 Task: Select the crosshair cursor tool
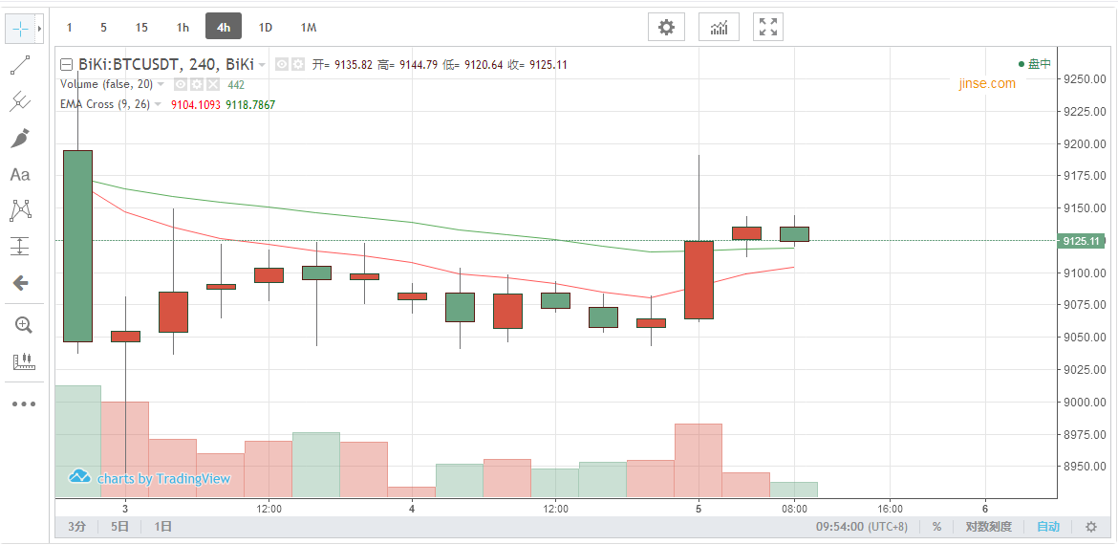coord(21,29)
